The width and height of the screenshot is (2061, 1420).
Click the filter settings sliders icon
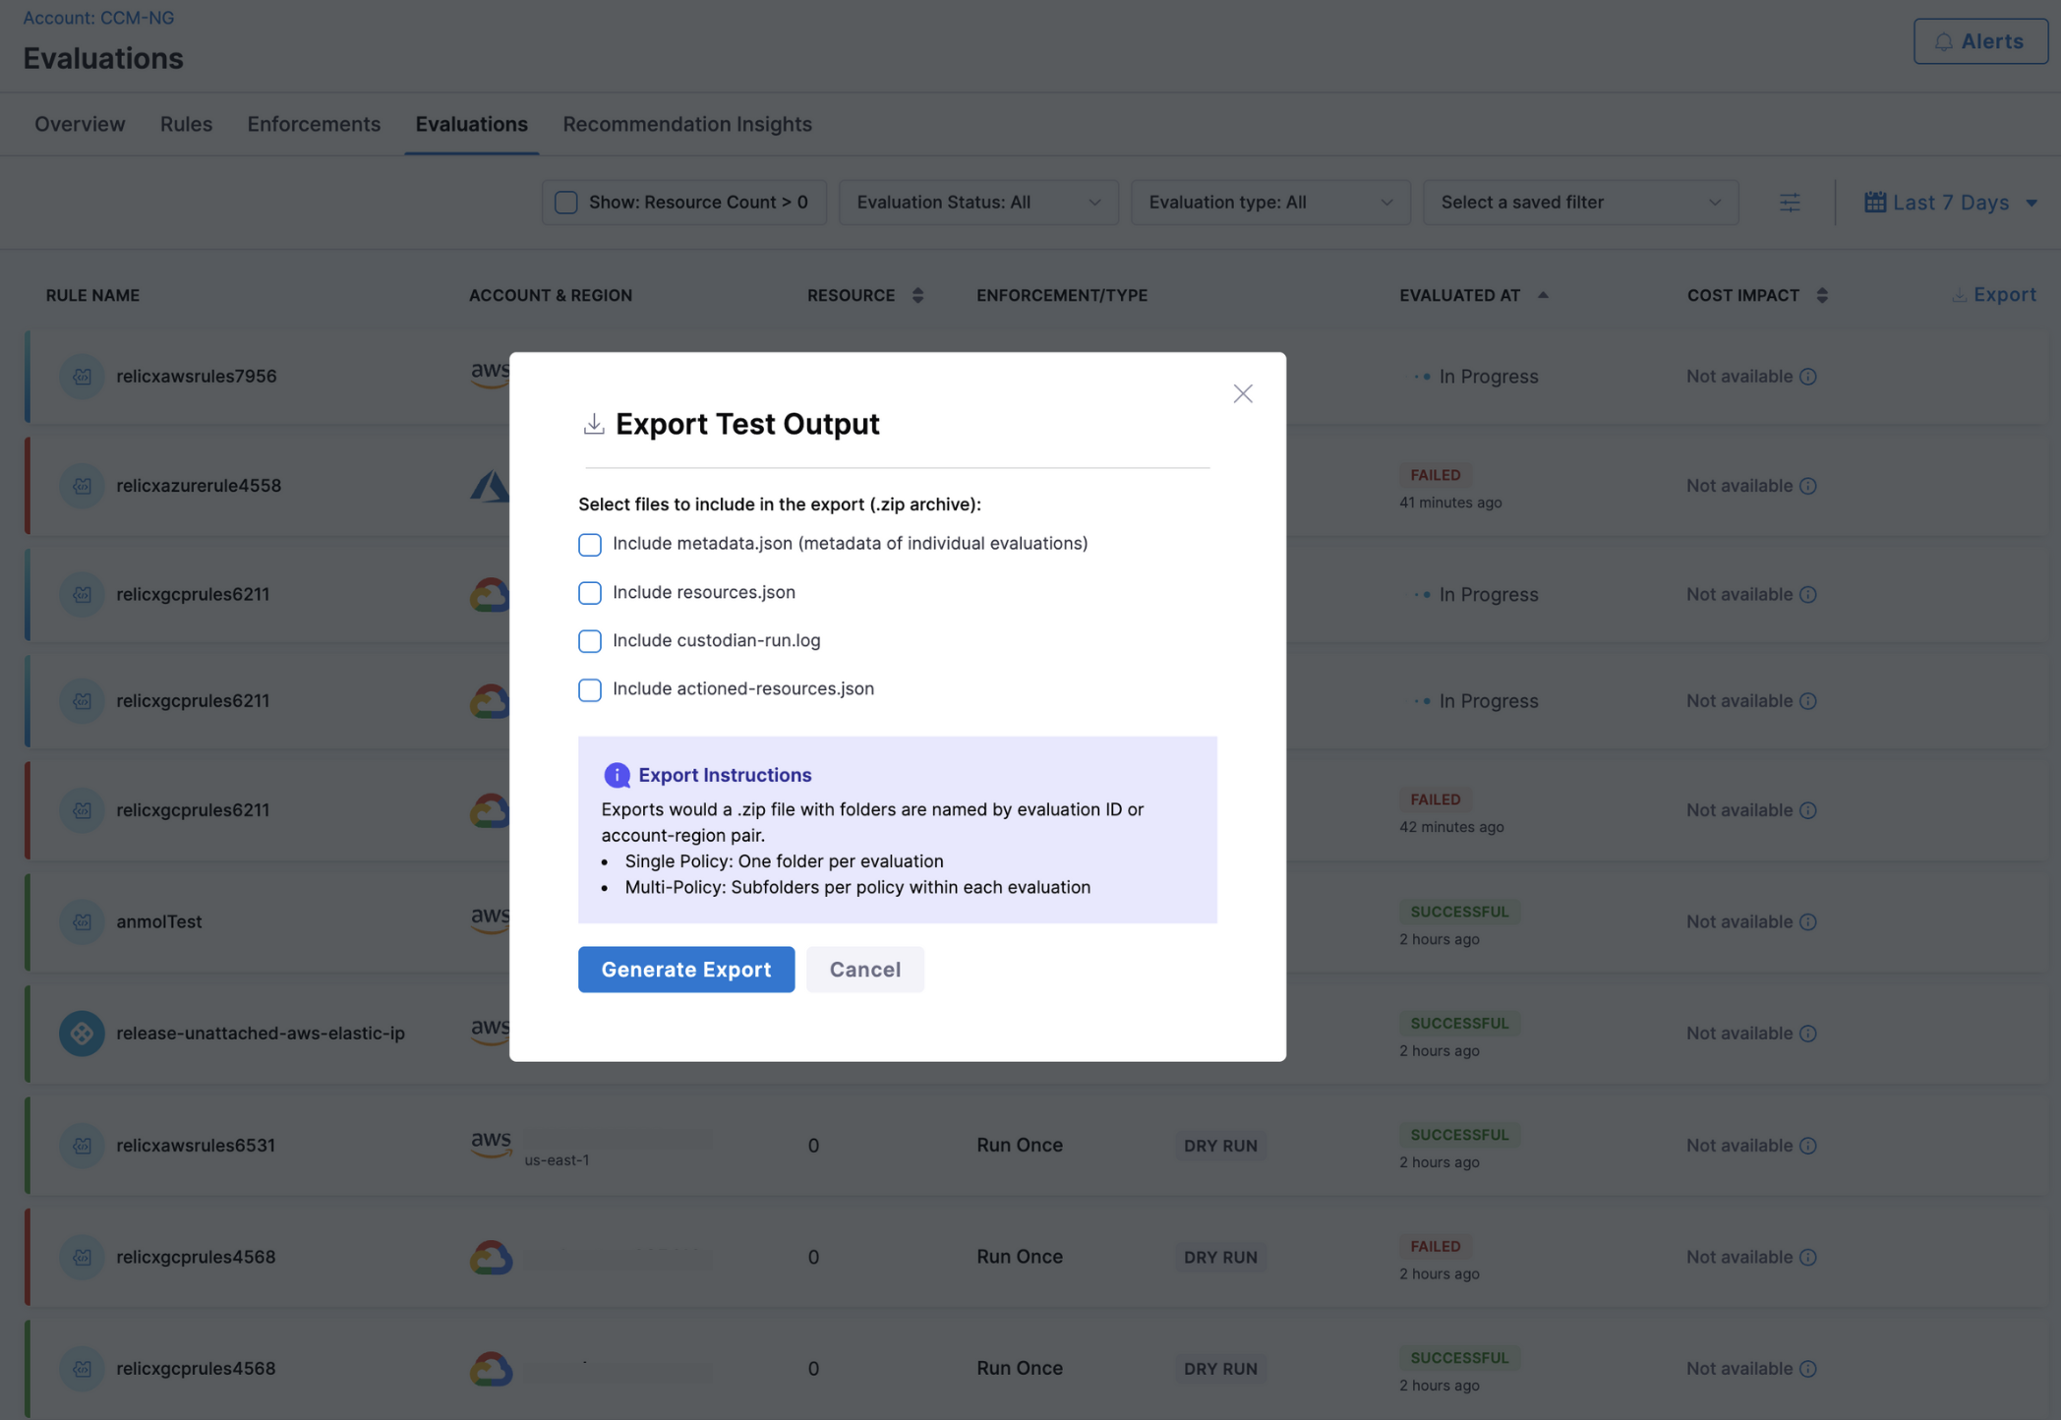click(x=1790, y=203)
